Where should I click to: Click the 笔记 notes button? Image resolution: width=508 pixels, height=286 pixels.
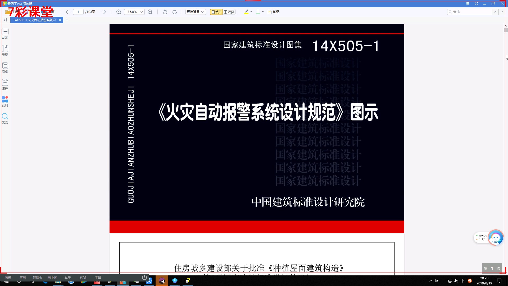(x=274, y=12)
